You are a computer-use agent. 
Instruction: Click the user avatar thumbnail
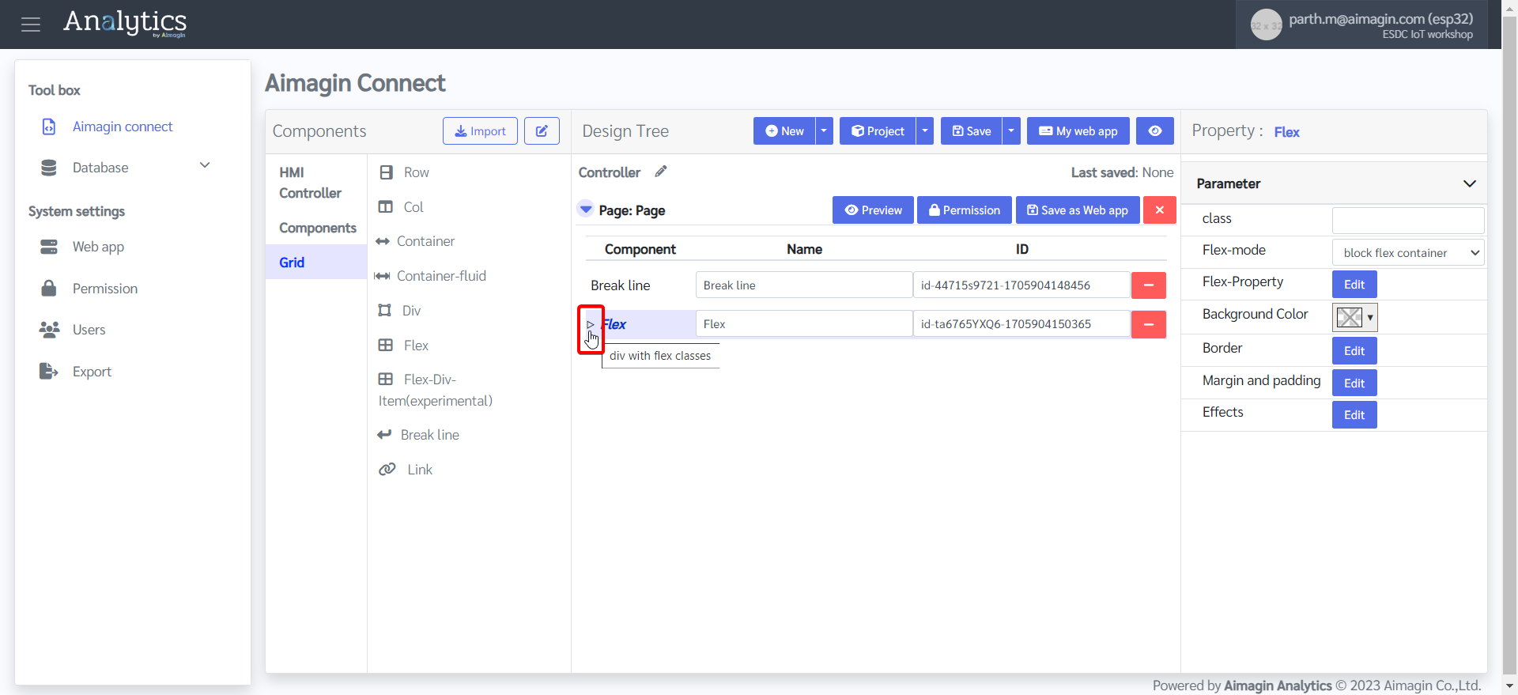coord(1266,25)
